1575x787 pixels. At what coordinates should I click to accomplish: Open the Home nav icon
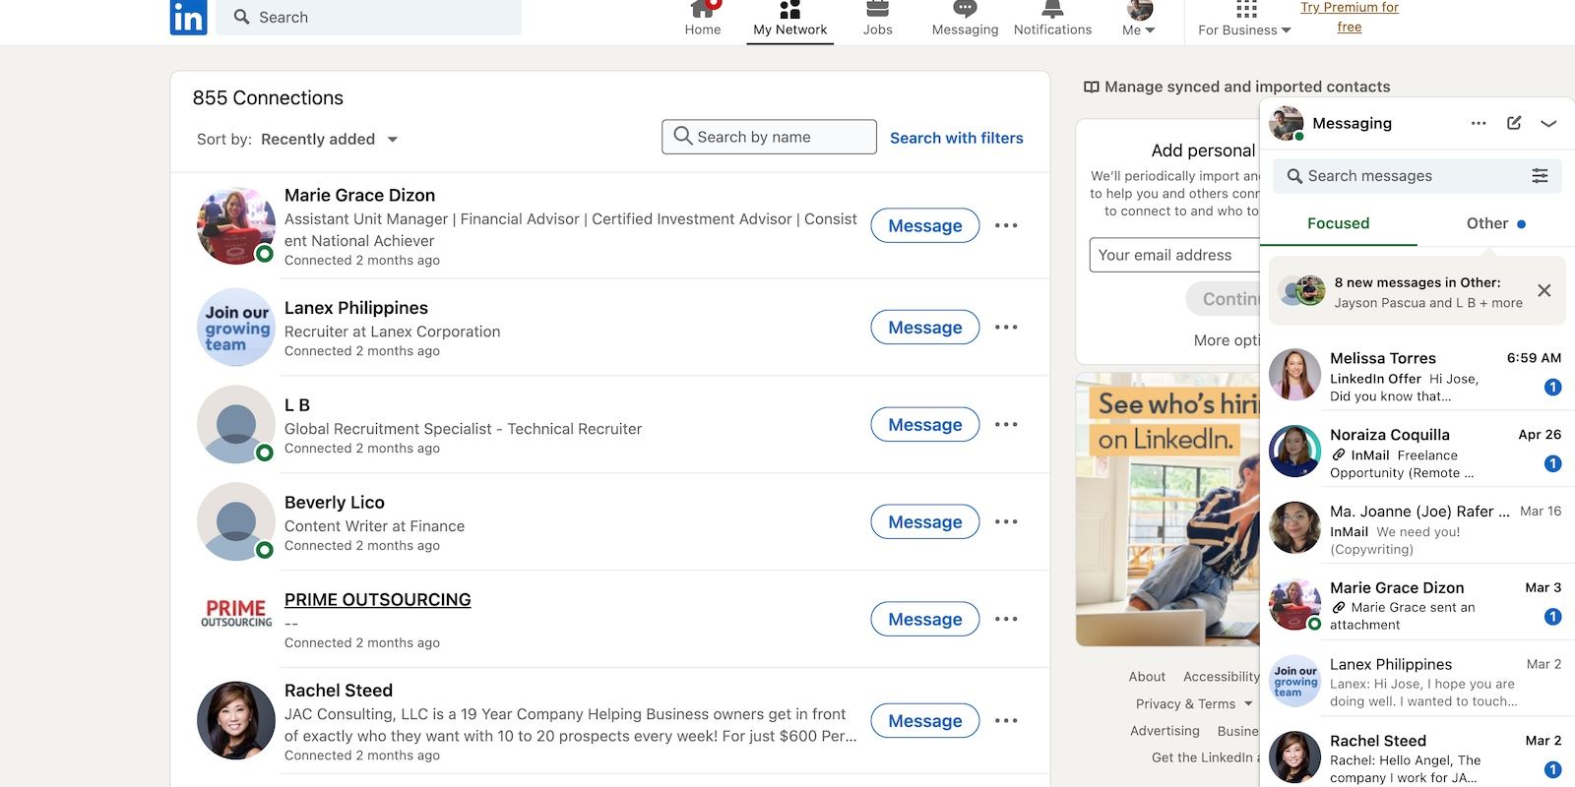click(x=703, y=9)
